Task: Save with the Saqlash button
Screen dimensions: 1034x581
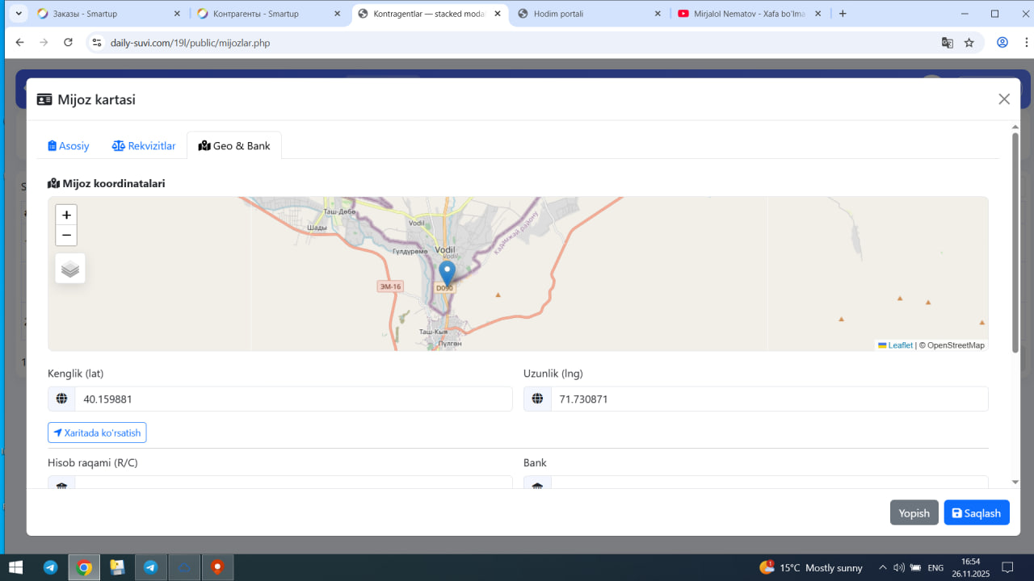Action: coord(976,513)
